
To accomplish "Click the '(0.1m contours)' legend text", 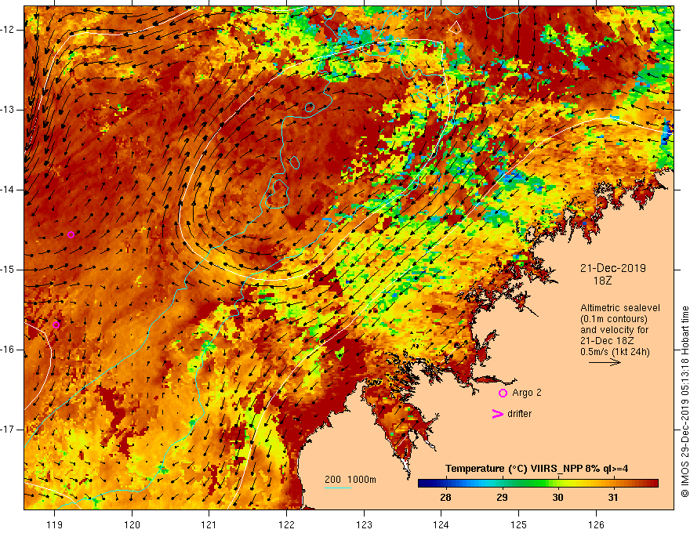I will tap(614, 319).
